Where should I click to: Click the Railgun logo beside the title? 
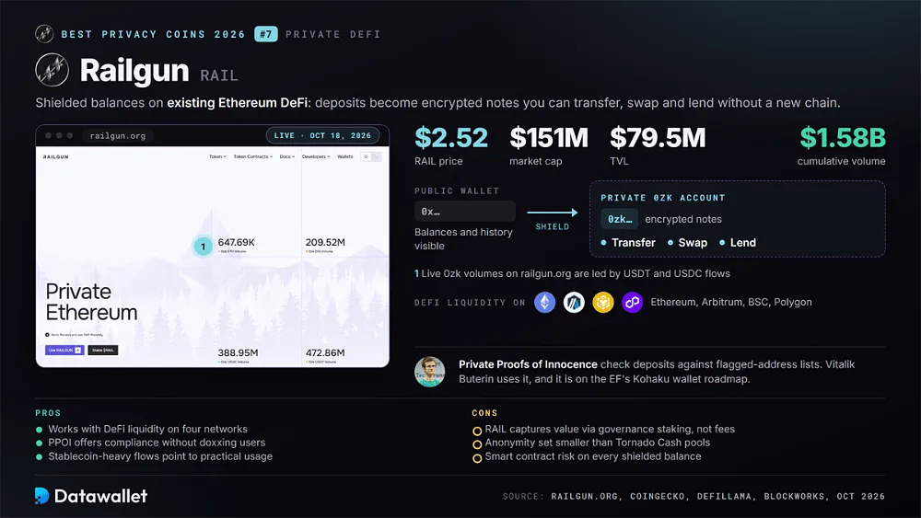click(52, 70)
